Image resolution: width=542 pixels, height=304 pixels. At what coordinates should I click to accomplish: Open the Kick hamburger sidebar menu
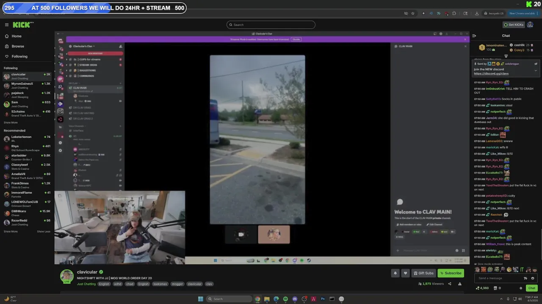pos(7,25)
